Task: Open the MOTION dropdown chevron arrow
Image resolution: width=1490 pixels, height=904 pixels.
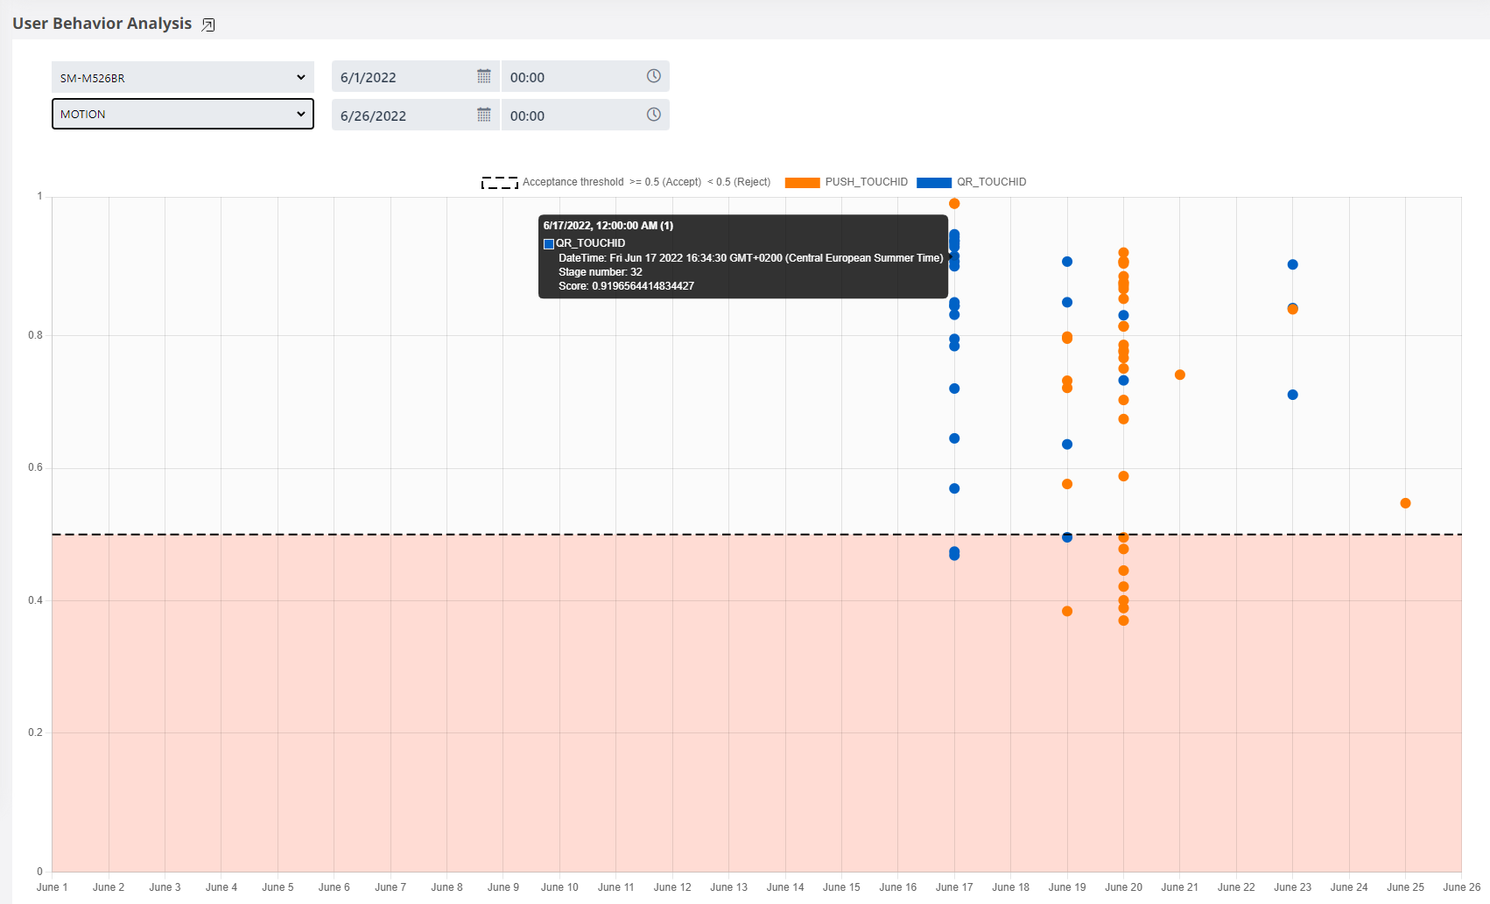Action: [x=302, y=114]
